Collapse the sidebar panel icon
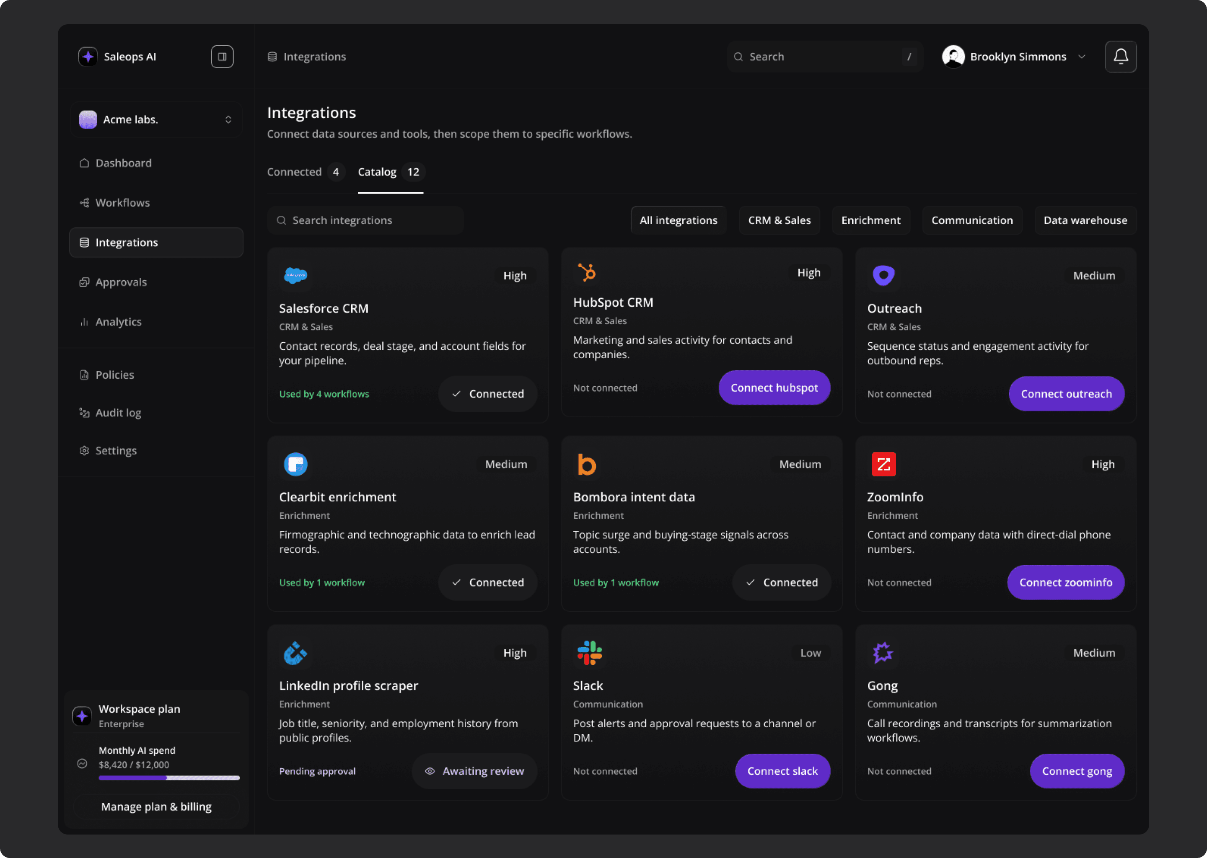Image resolution: width=1207 pixels, height=858 pixels. point(222,57)
